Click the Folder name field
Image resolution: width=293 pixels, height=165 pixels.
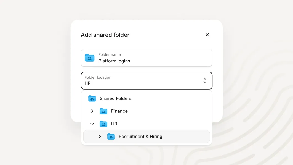[x=146, y=57]
